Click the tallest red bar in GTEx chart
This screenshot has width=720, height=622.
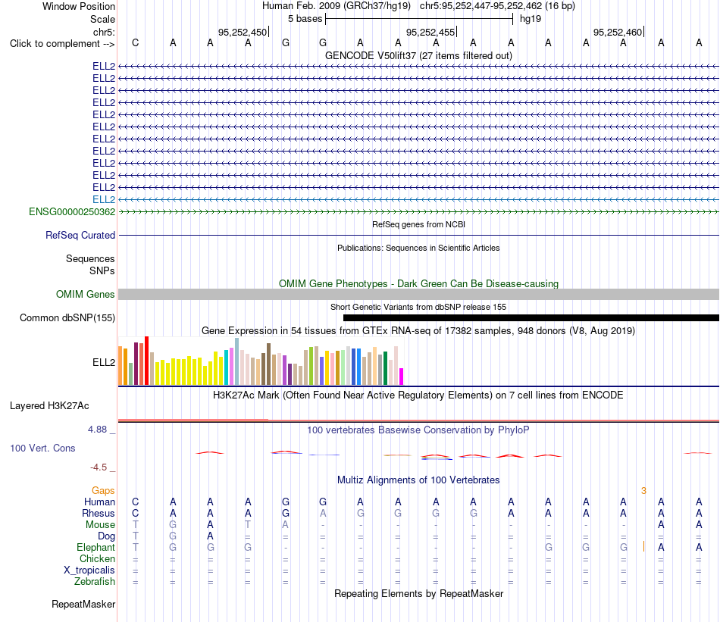click(x=147, y=361)
